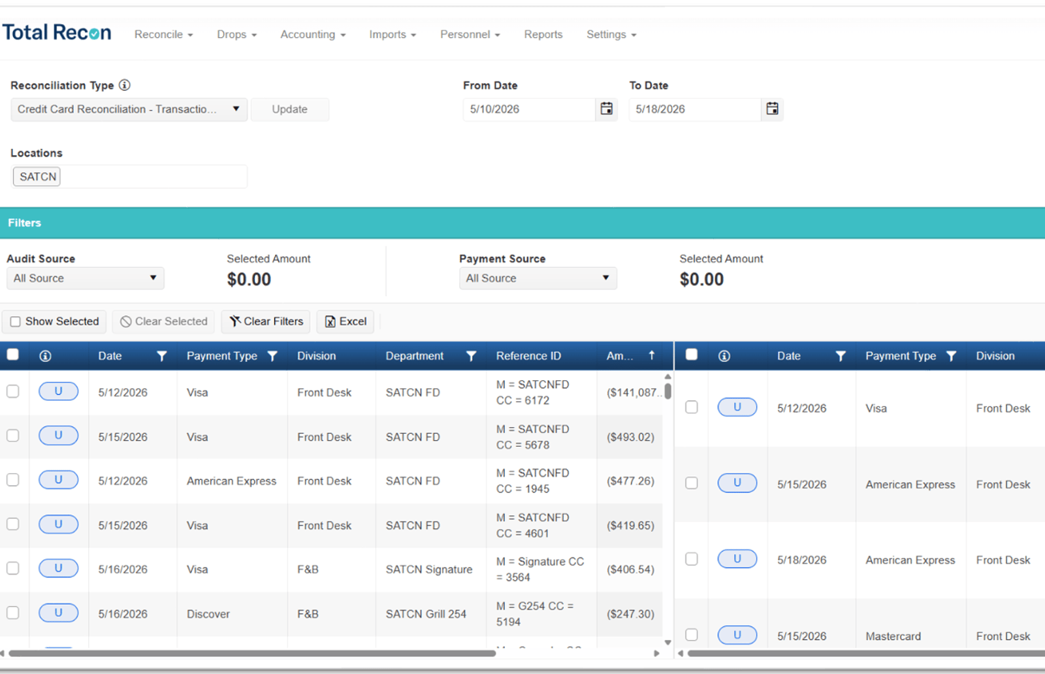The width and height of the screenshot is (1045, 674).
Task: Click the From Date input field
Action: 529,109
